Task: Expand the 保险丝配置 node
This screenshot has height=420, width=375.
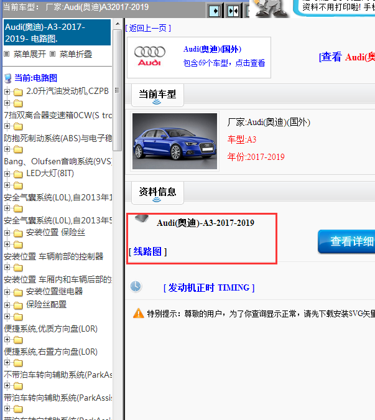Action: click(7, 305)
